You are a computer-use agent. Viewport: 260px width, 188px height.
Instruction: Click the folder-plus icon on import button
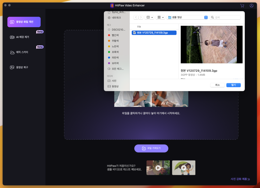(144, 149)
